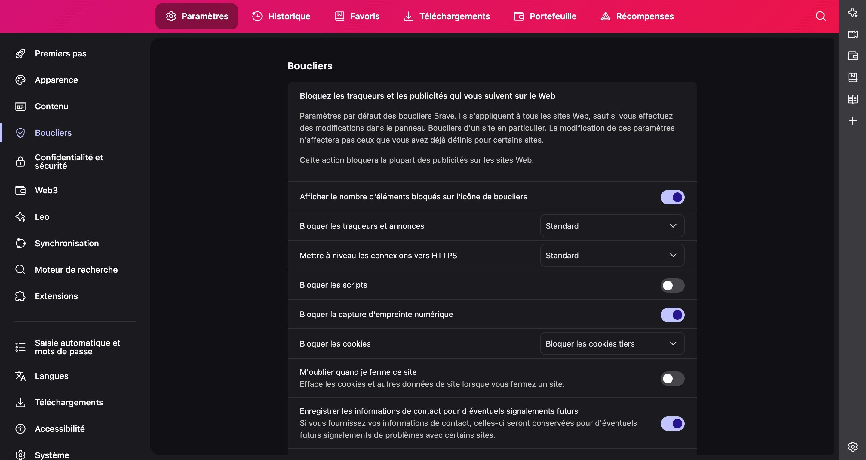The width and height of the screenshot is (866, 460).
Task: Disable 'Afficher le nombre d'éléments bloqués'
Action: [x=672, y=197]
